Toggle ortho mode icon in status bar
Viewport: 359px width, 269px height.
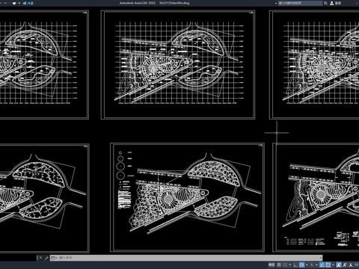(295, 265)
